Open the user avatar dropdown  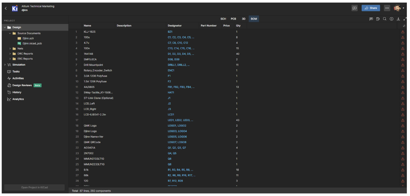pyautogui.click(x=398, y=8)
